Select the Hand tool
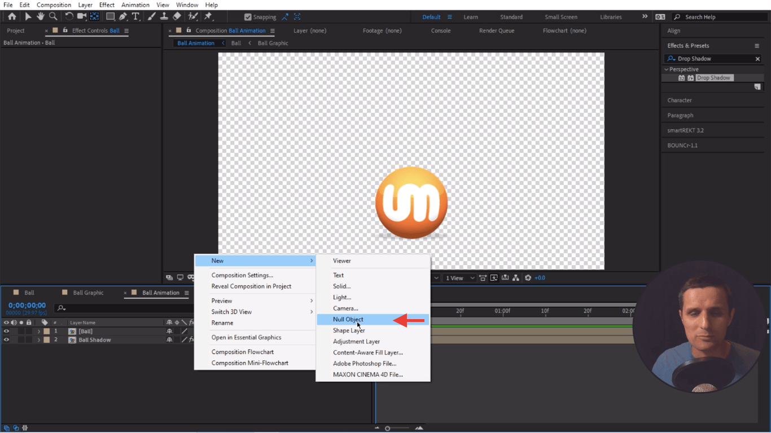Viewport: 771px width, 433px height. (x=41, y=16)
